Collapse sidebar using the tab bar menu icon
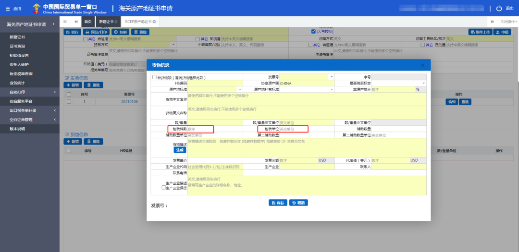Viewport: 519px width, 252px height. (x=65, y=22)
